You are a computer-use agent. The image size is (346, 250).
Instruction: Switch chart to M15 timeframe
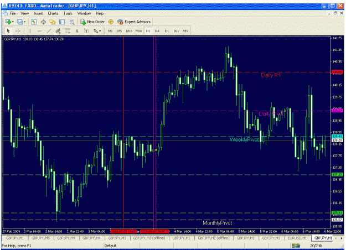pyautogui.click(x=129, y=31)
